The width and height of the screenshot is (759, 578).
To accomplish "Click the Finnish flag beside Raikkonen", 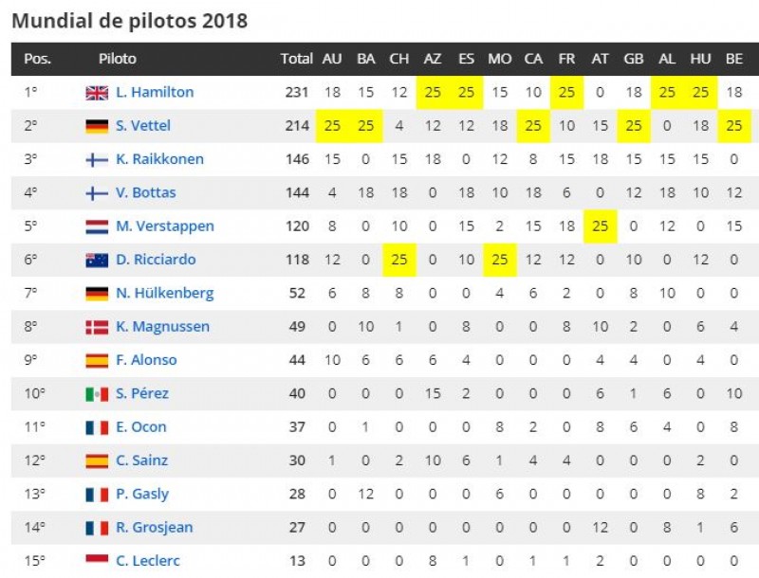I will [x=97, y=159].
